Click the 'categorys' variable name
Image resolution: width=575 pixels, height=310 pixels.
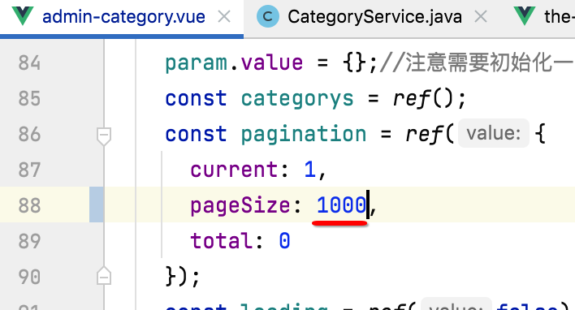point(297,99)
